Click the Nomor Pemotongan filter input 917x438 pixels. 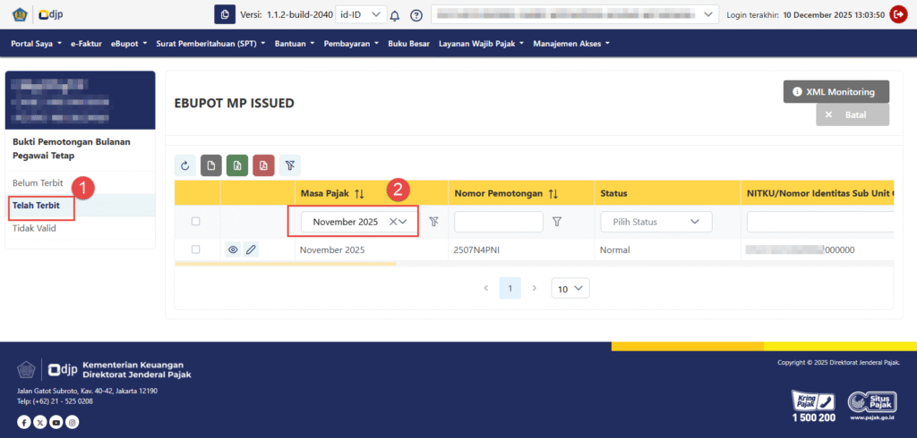pos(499,222)
